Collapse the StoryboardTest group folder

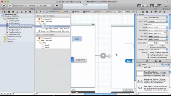click(3, 19)
